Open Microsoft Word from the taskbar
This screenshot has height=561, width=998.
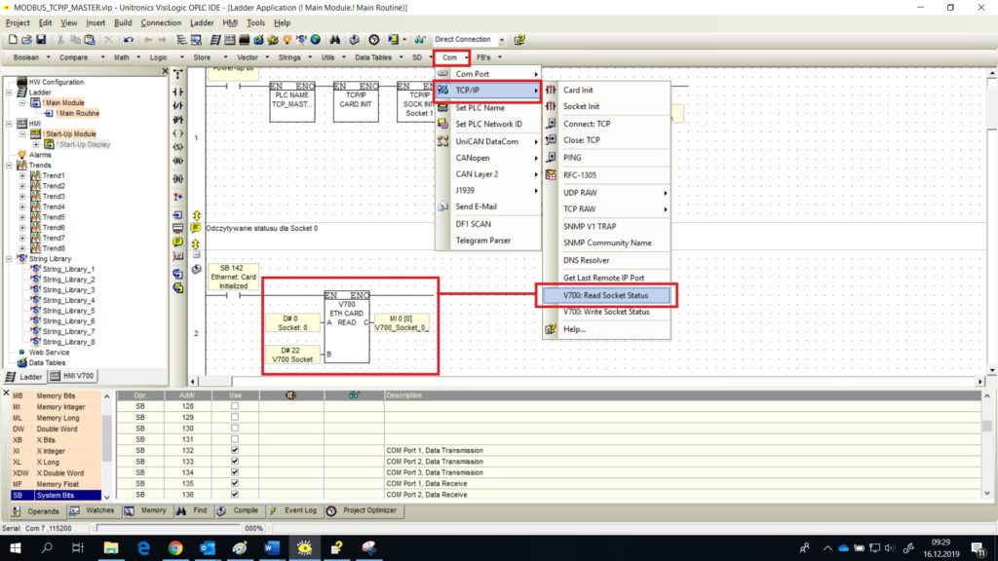point(273,547)
